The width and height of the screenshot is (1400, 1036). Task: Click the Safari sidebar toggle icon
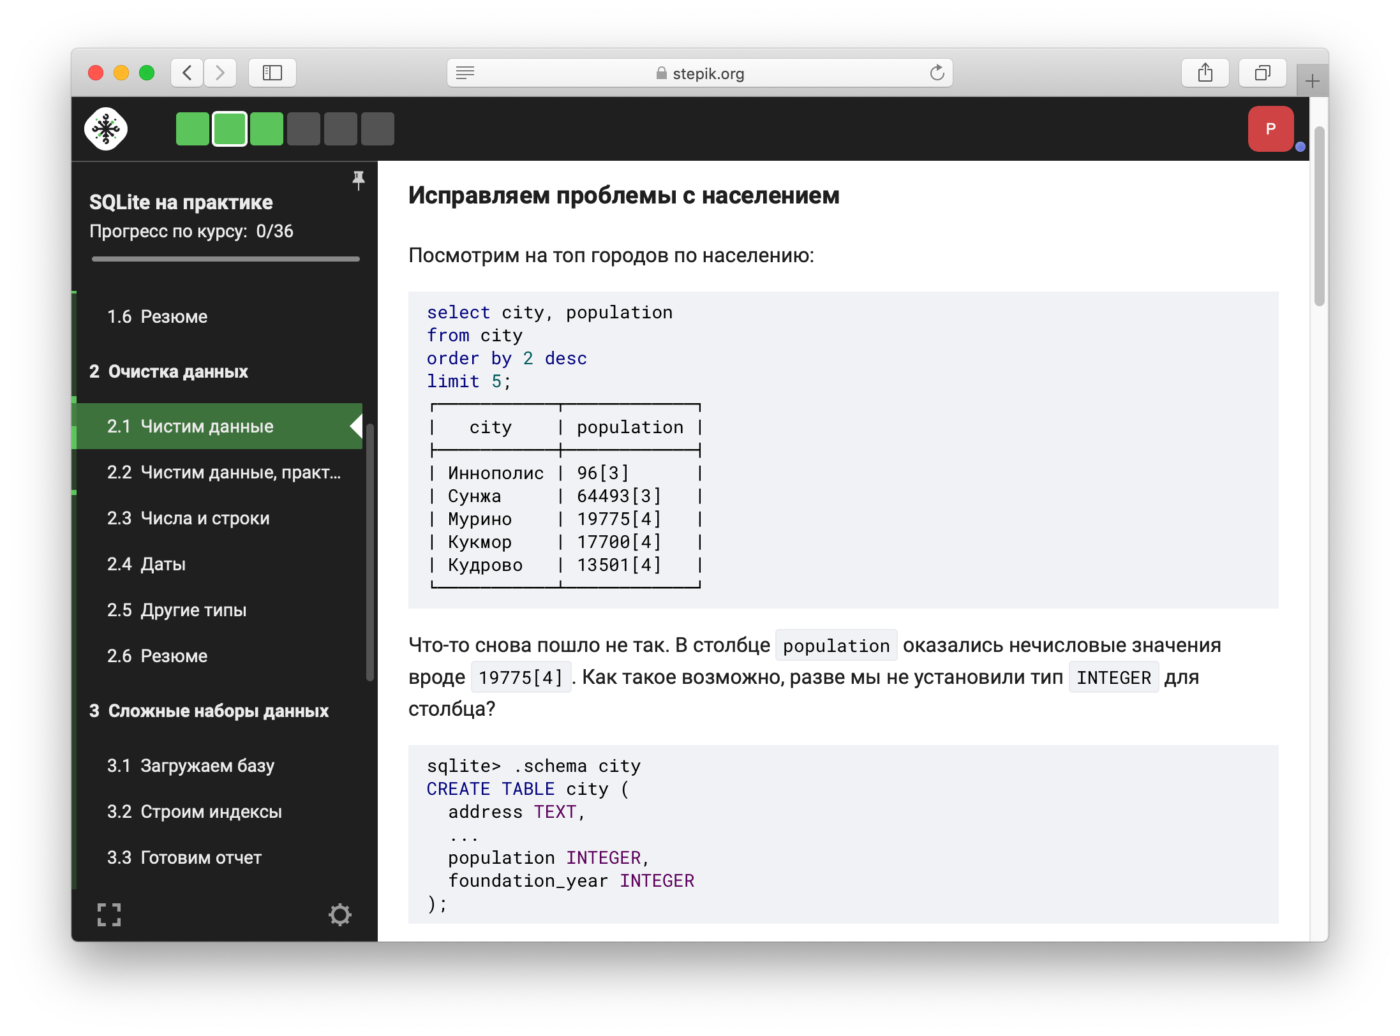(x=272, y=73)
